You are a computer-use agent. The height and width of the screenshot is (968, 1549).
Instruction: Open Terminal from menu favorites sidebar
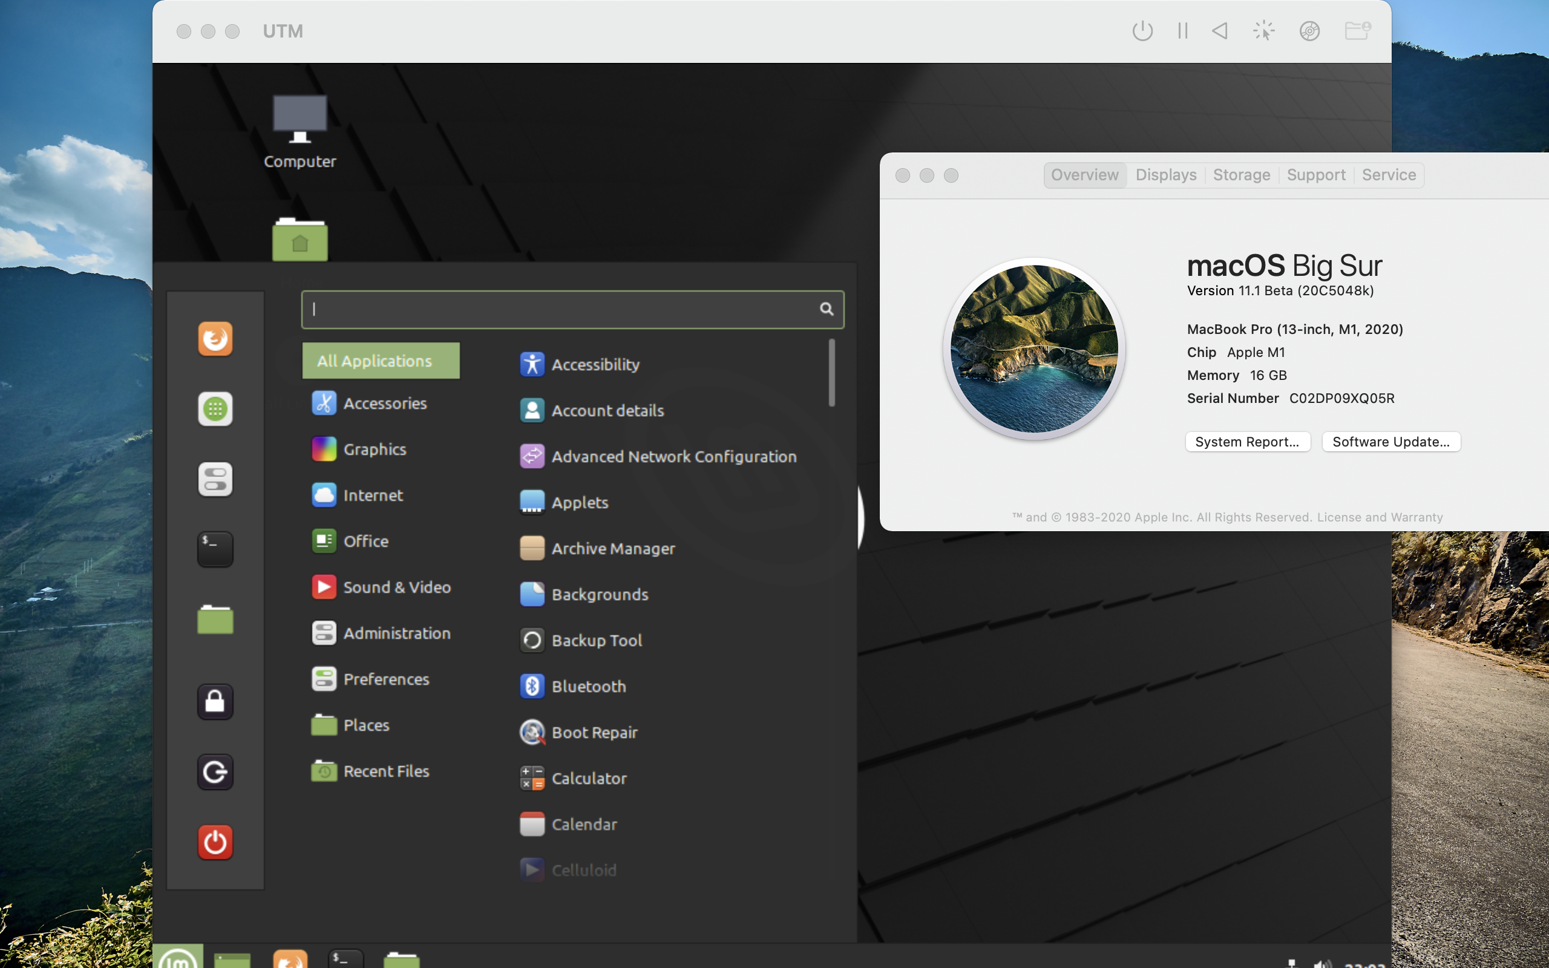(215, 549)
